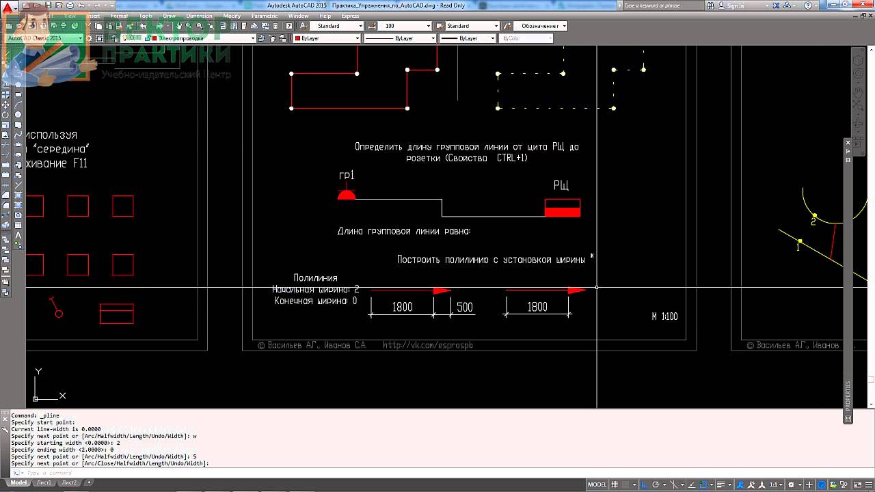Click the Autodesk Exchange Apps X icon
The image size is (875, 492).
776,5
